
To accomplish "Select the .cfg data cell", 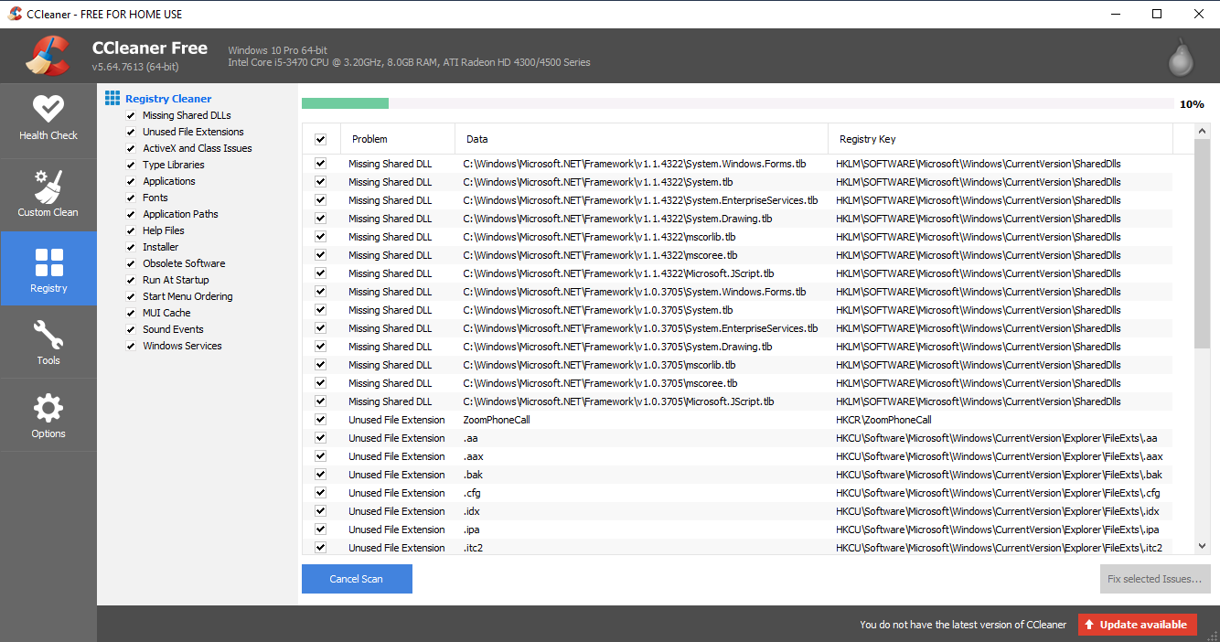I will tap(472, 493).
